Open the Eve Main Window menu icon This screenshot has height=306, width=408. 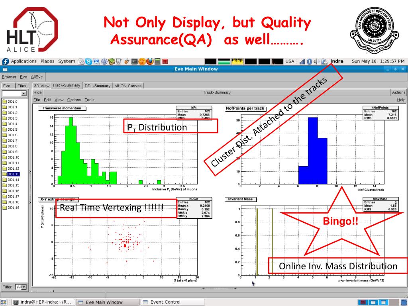pyautogui.click(x=5, y=69)
